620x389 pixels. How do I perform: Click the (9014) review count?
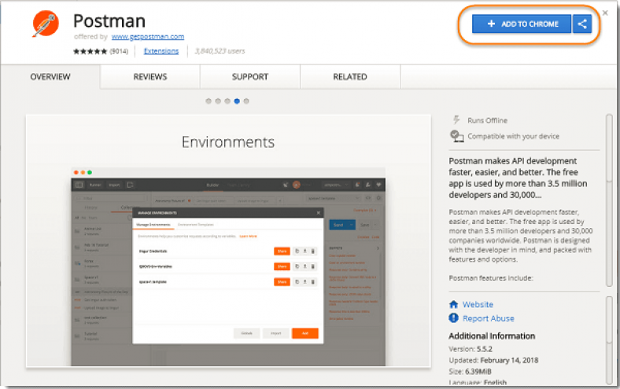tap(119, 51)
